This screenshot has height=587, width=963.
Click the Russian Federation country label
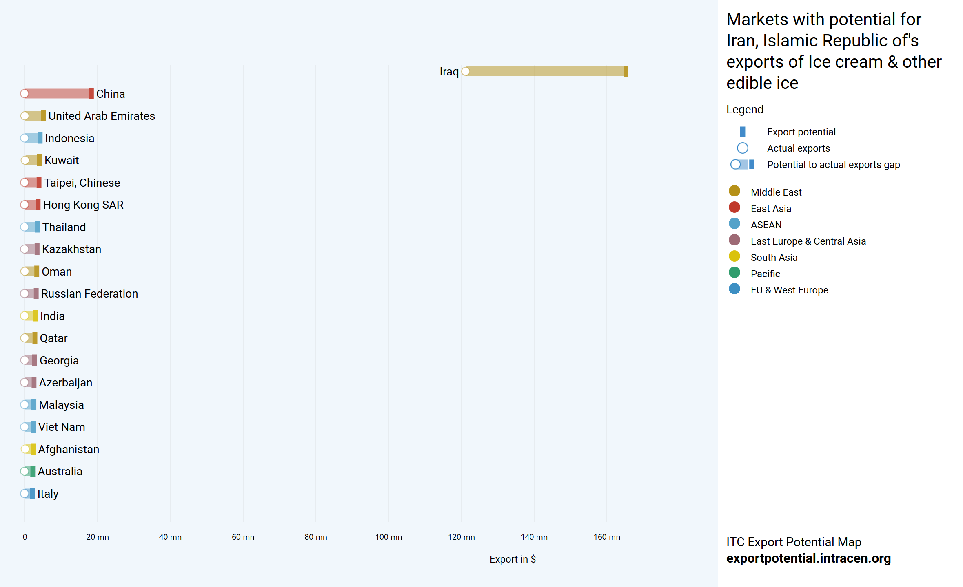[89, 293]
